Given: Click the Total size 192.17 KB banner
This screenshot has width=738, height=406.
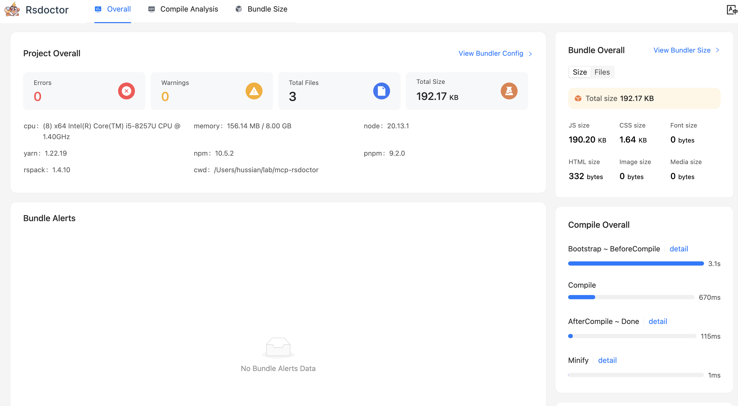Looking at the screenshot, I should (644, 98).
